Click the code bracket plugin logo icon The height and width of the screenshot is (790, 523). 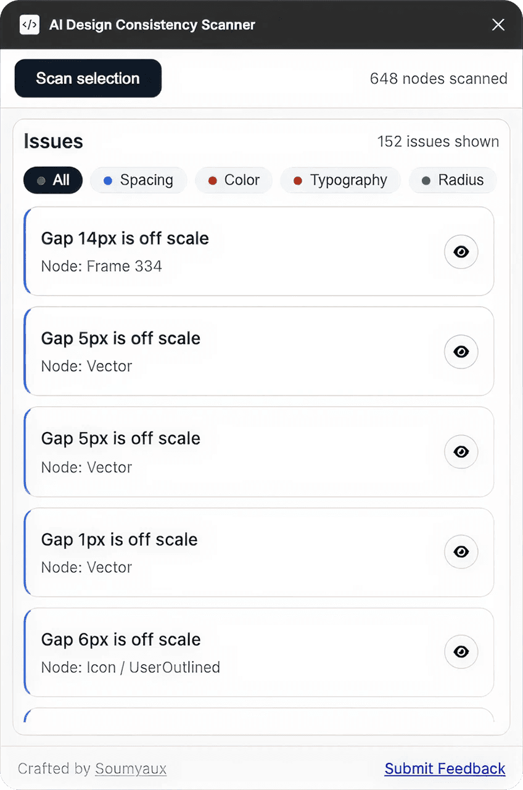30,25
